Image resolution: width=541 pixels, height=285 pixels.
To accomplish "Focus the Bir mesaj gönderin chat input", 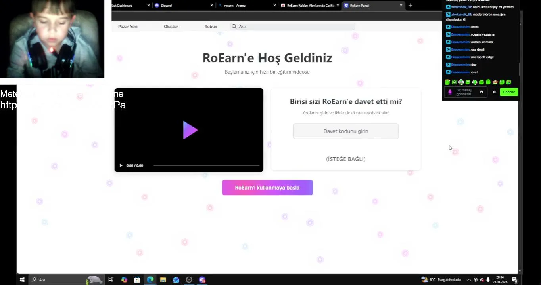I will pos(465,92).
